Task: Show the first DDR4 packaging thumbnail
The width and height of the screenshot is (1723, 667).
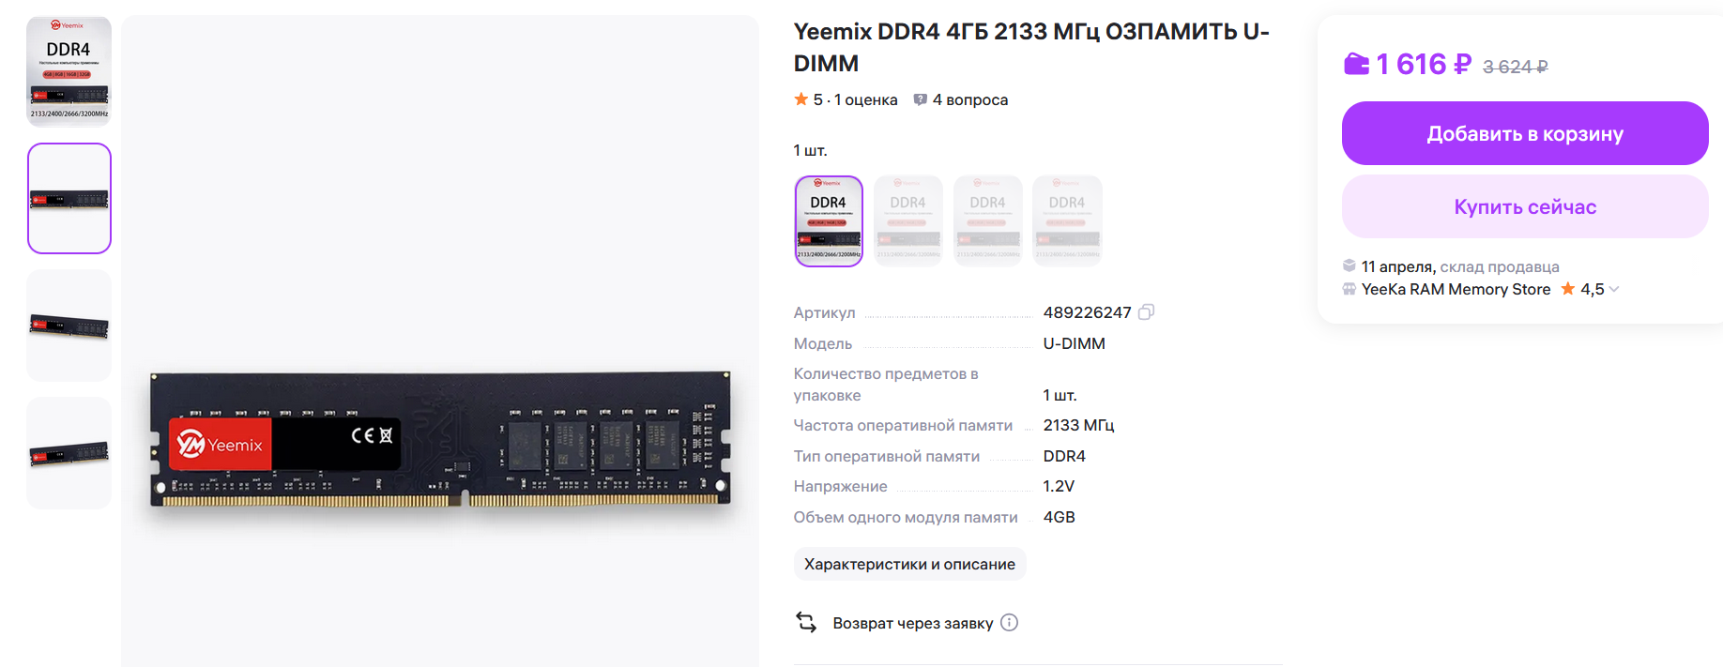Action: tap(69, 71)
